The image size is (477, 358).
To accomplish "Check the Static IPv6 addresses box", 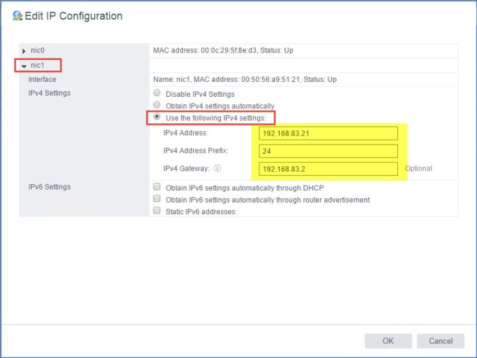I will [x=157, y=210].
